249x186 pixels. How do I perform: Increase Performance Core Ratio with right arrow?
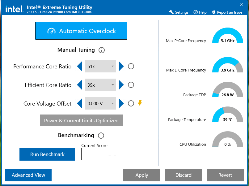(121, 66)
